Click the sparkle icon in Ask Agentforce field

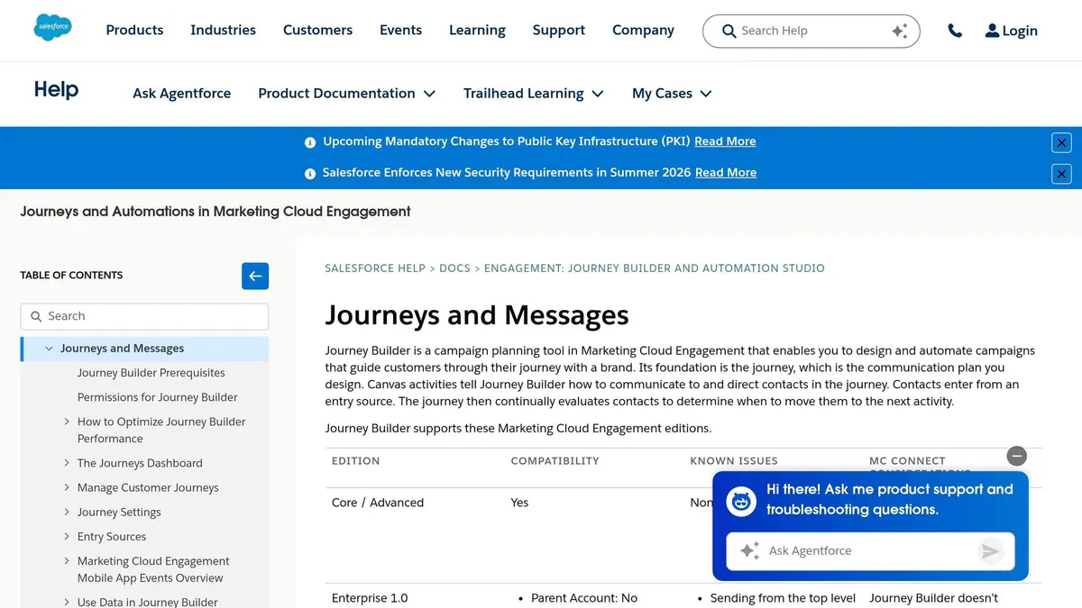pyautogui.click(x=749, y=550)
